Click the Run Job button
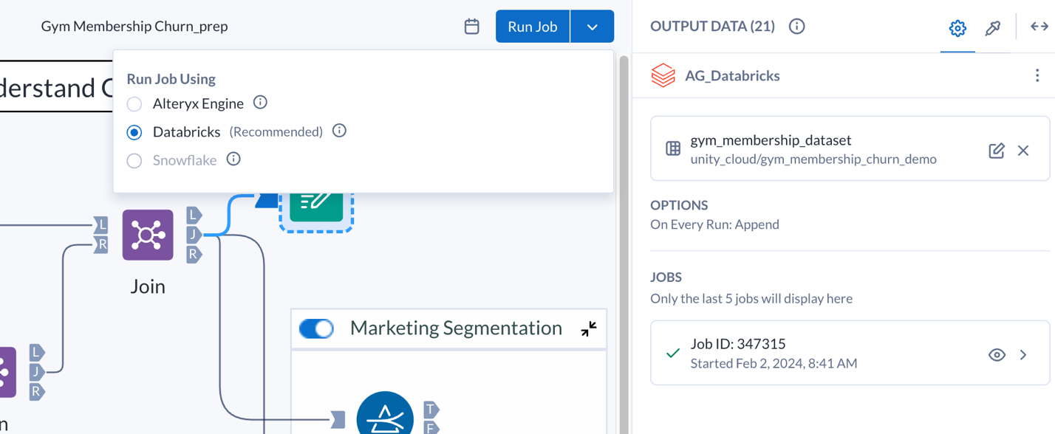This screenshot has width=1055, height=434. coord(532,26)
